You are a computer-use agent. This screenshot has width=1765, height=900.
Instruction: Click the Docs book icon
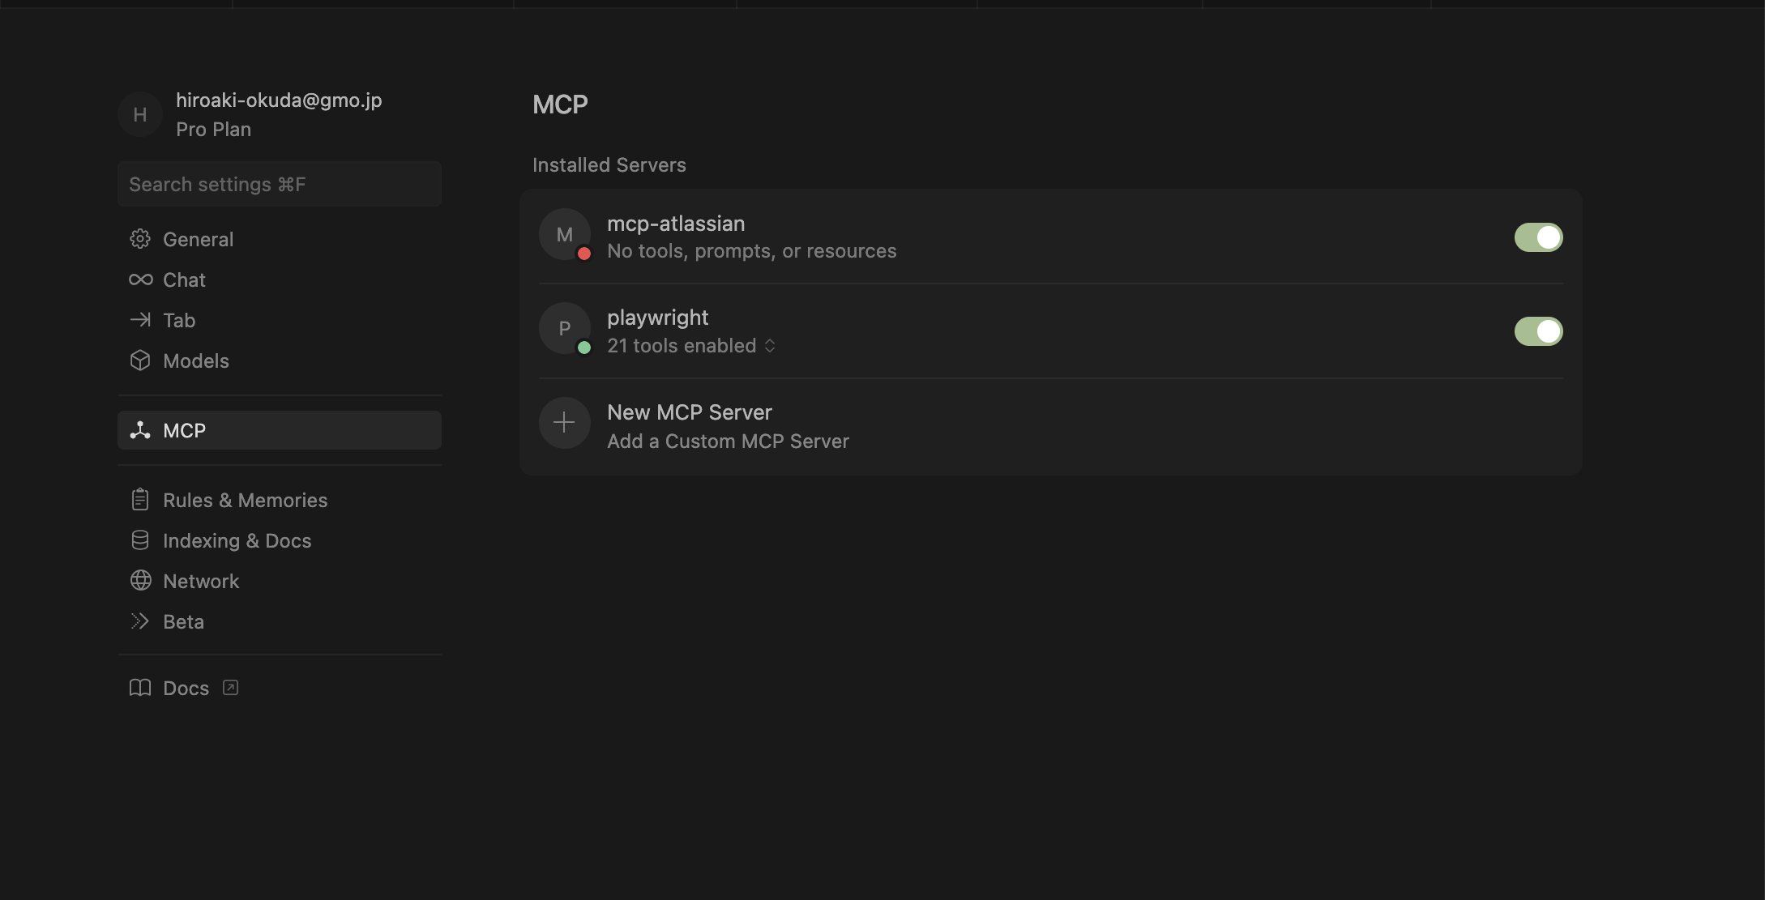(140, 688)
